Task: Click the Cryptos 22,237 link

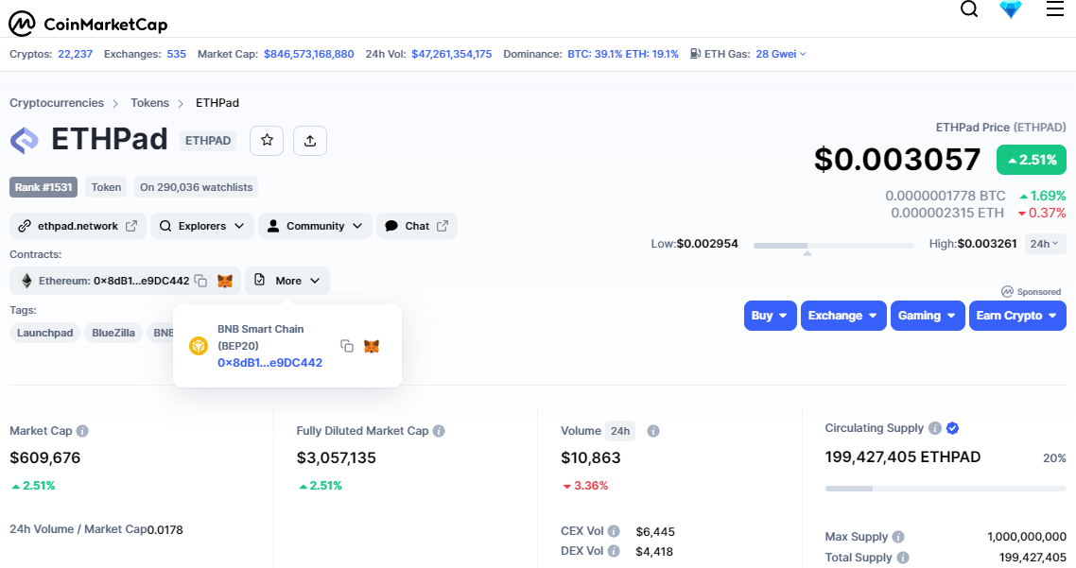Action: click(75, 54)
